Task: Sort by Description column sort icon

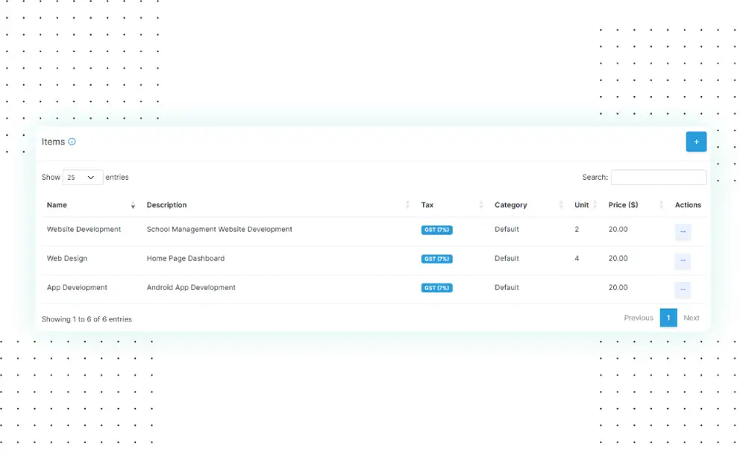Action: [x=407, y=205]
